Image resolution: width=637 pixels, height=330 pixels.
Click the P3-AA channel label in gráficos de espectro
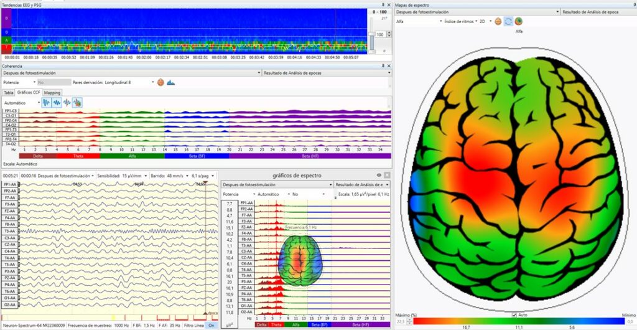tap(246, 281)
